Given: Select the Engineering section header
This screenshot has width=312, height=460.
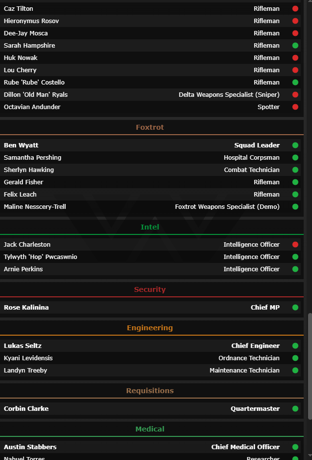Looking at the screenshot, I should pos(150,328).
